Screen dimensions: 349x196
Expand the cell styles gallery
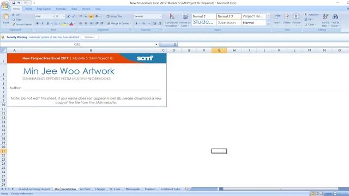[x=268, y=24]
